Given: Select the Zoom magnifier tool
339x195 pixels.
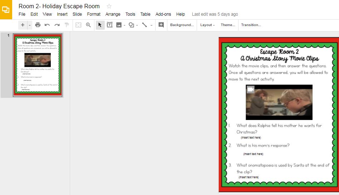Looking at the screenshot, I should coord(88,25).
